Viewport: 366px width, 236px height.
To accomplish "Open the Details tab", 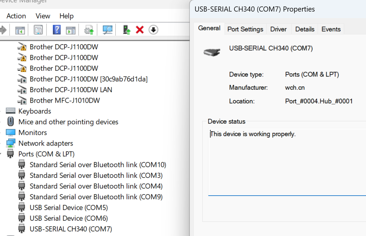I will click(304, 29).
